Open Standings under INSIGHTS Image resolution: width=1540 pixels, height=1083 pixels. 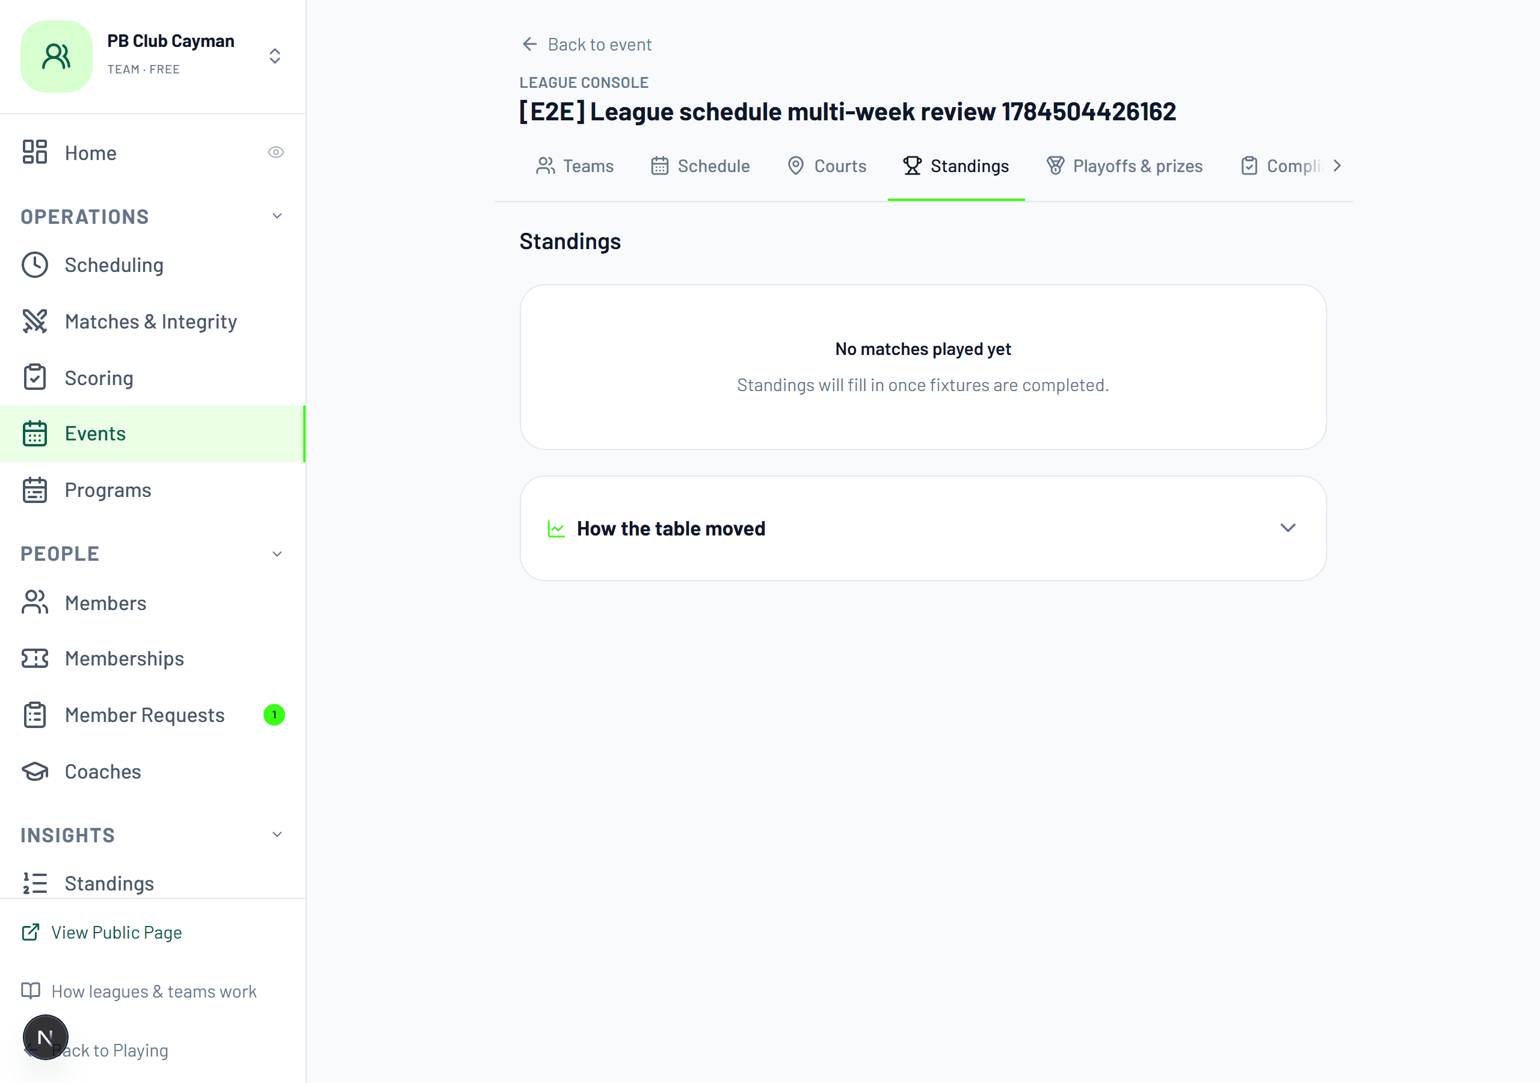(x=153, y=884)
